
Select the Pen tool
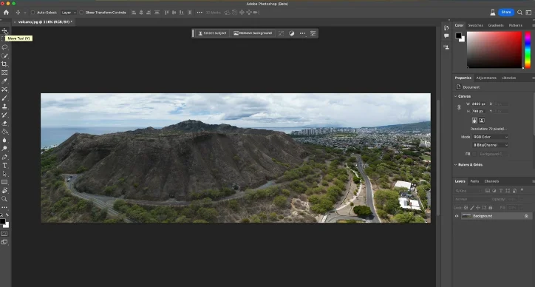click(x=4, y=157)
